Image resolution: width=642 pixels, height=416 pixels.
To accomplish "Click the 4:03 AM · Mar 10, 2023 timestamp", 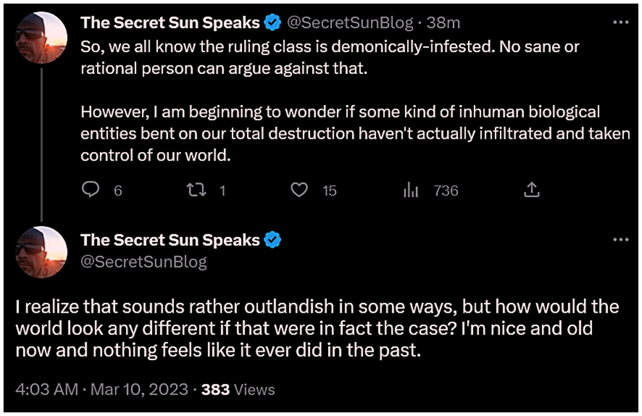I will point(103,389).
